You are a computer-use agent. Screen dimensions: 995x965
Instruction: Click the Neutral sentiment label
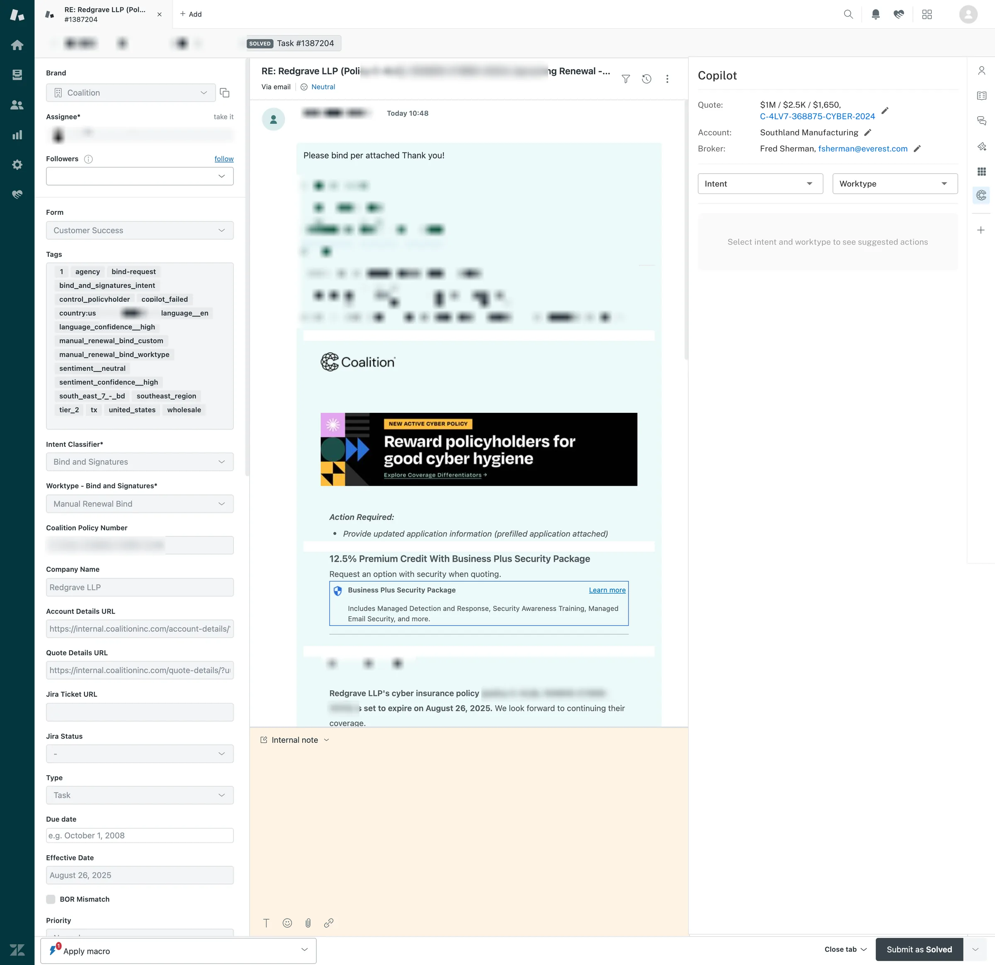coord(323,87)
